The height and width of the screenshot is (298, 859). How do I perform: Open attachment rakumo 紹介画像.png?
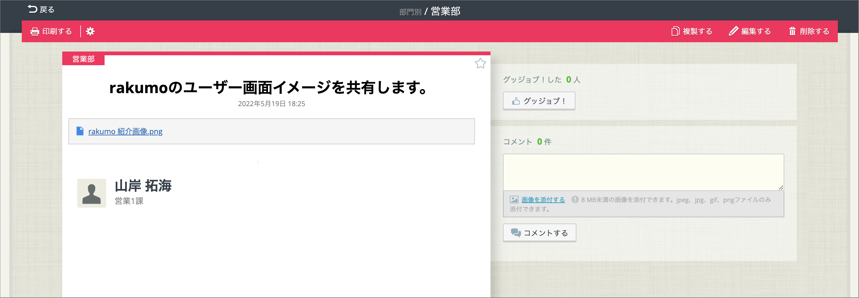pos(125,131)
